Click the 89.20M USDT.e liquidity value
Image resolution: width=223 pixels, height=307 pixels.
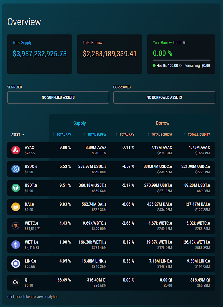click(197, 185)
